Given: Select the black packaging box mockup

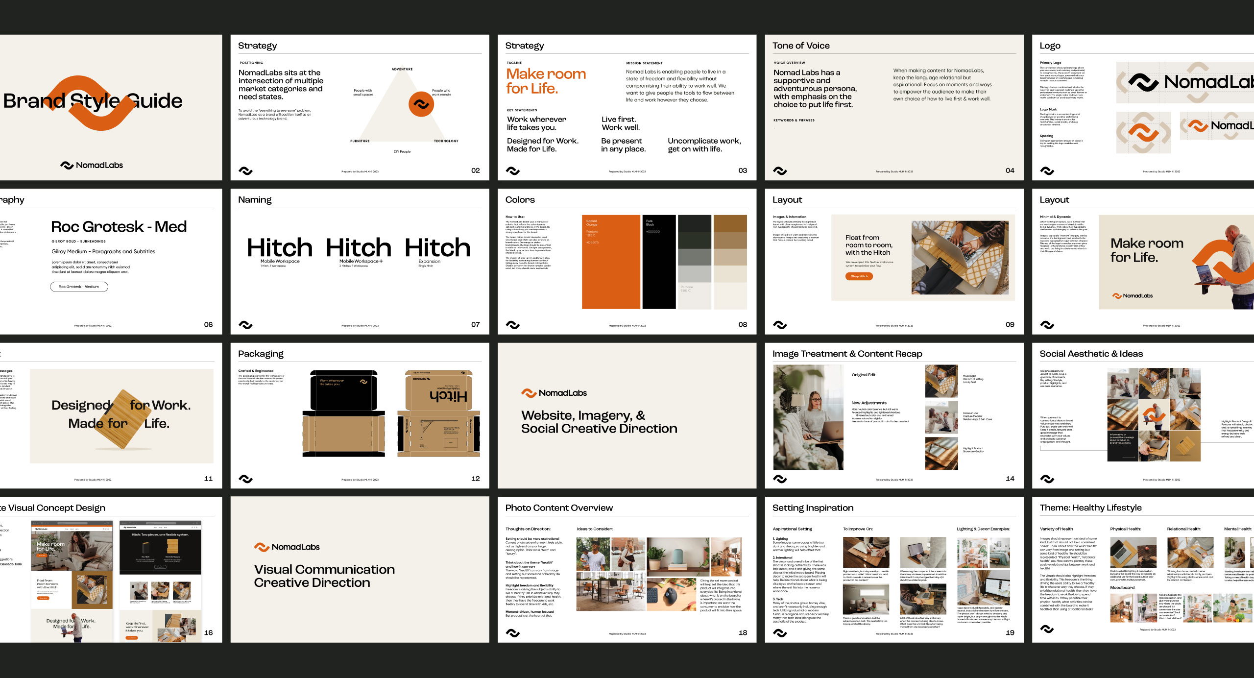Looking at the screenshot, I should (x=344, y=413).
